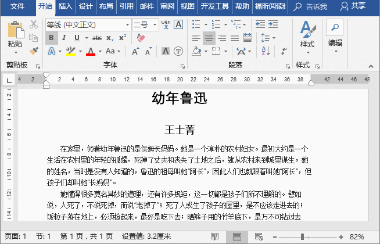Click the Cut scissors icon
This screenshot has width=380, height=244.
click(34, 24)
